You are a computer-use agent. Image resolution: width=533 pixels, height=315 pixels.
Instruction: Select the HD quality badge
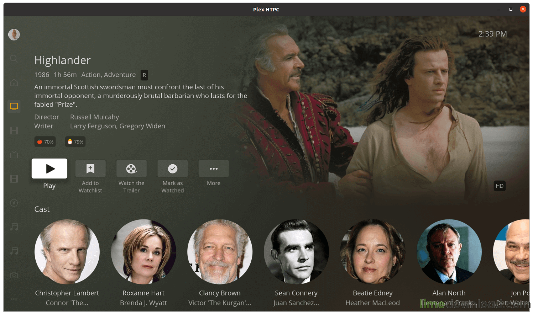click(x=500, y=186)
